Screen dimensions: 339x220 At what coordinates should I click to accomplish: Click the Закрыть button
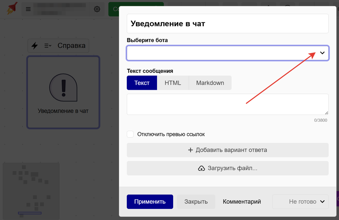click(x=196, y=201)
